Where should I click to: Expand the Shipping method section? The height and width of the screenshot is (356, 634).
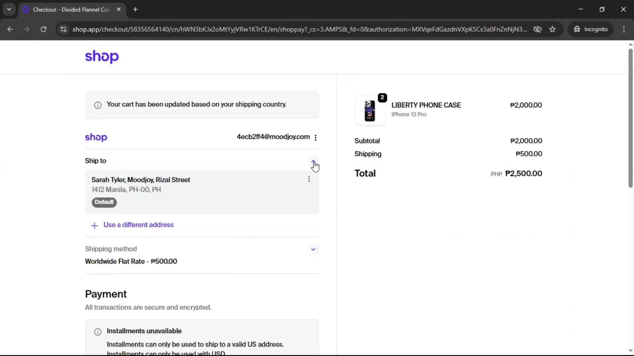coord(313,249)
